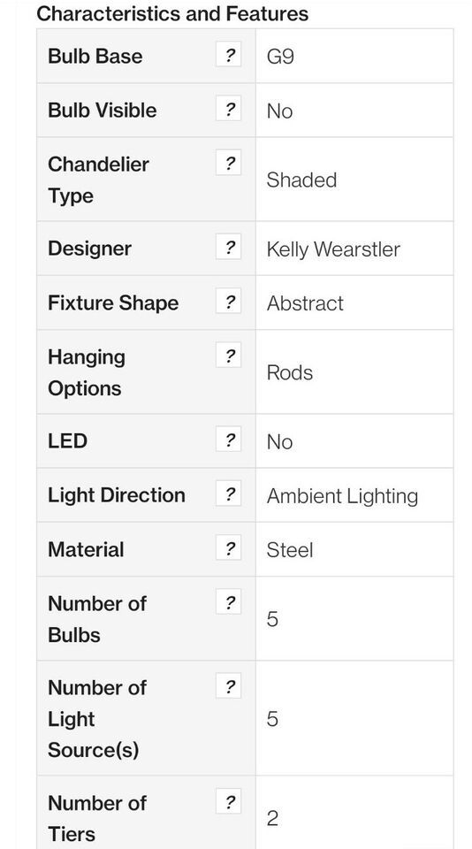
Task: Click the help icon beside Bulb Base
Action: tap(228, 55)
